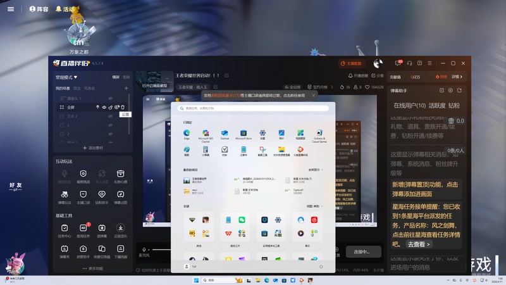This screenshot has height=285, width=506.
Task: Show hidden icons chevron in system tray
Action: coord(448,280)
